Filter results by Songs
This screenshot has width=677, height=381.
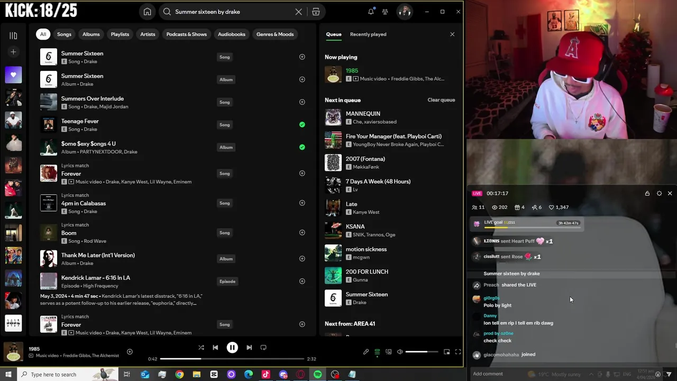[x=64, y=34]
